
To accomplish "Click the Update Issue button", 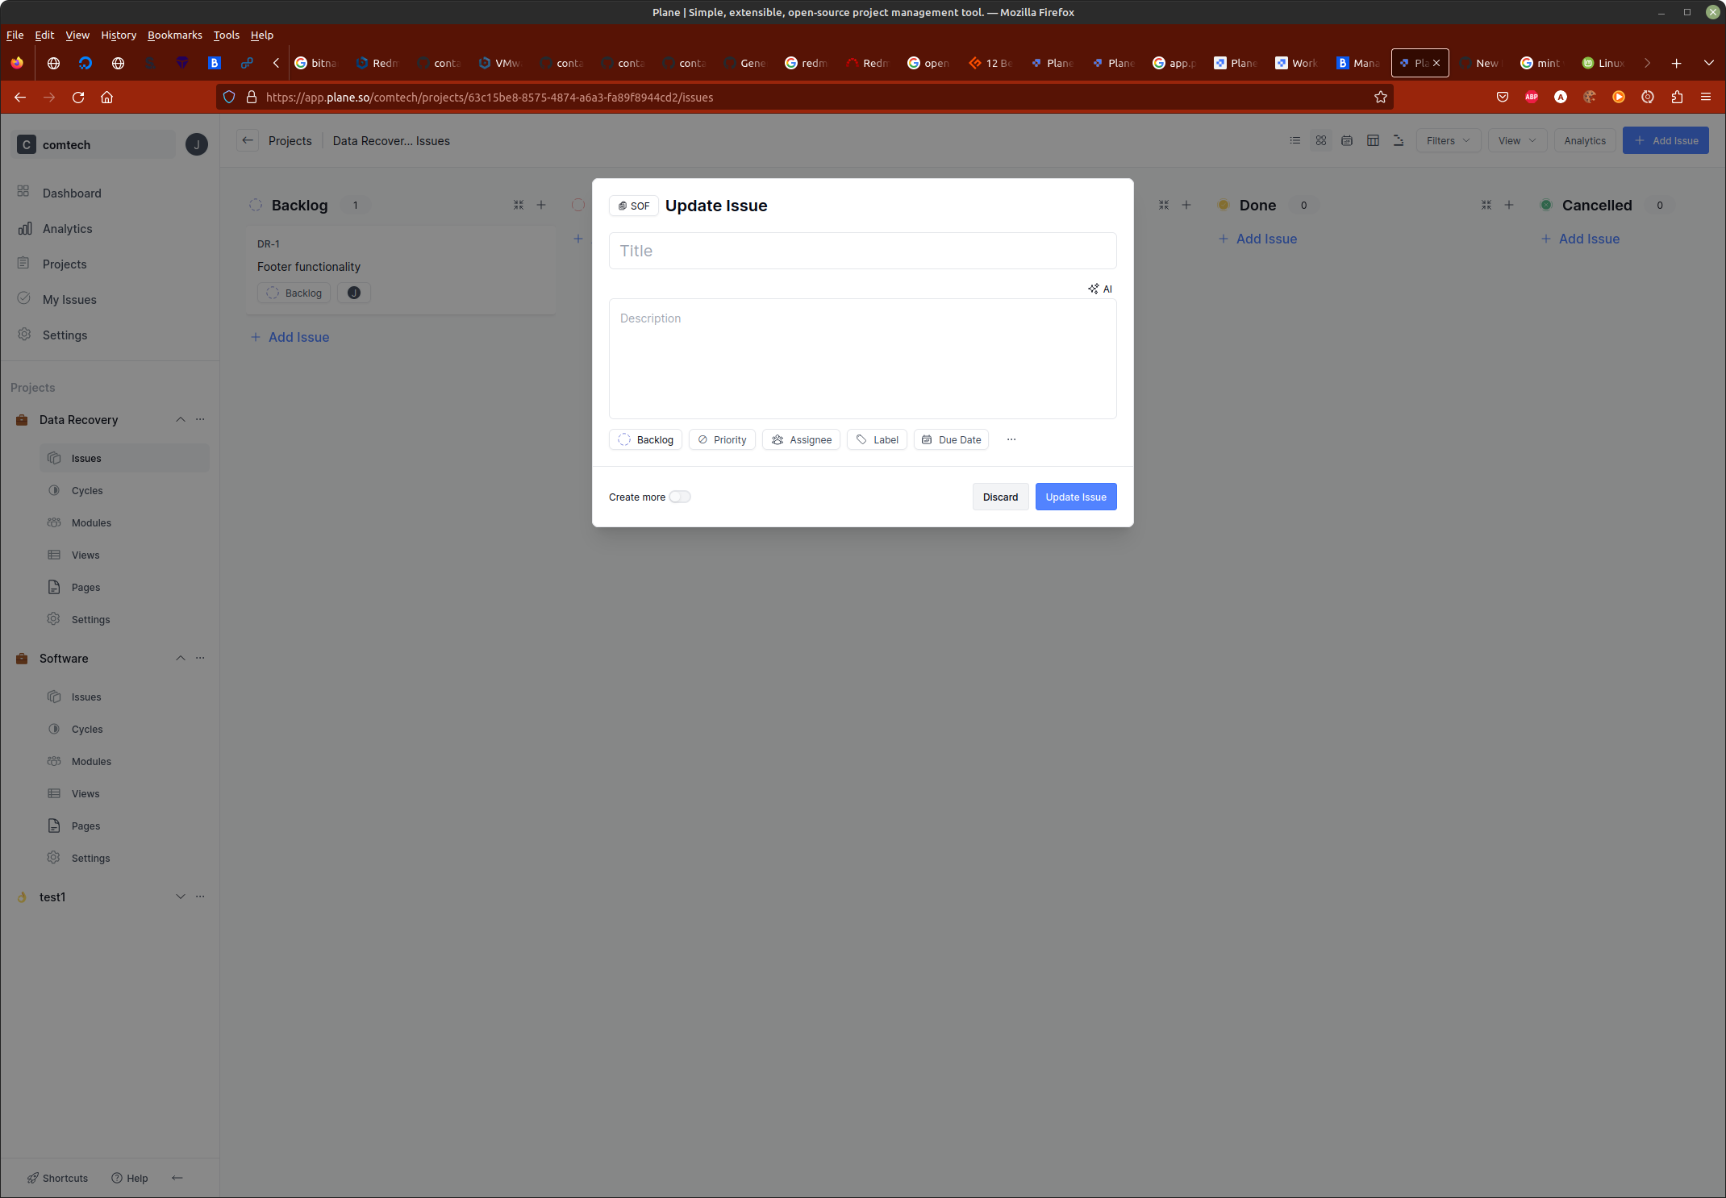I will [1075, 497].
